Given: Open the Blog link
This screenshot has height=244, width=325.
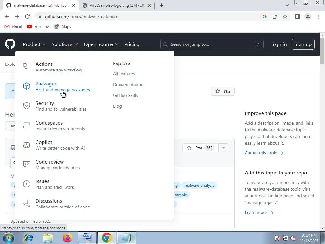Looking at the screenshot, I should 117,106.
